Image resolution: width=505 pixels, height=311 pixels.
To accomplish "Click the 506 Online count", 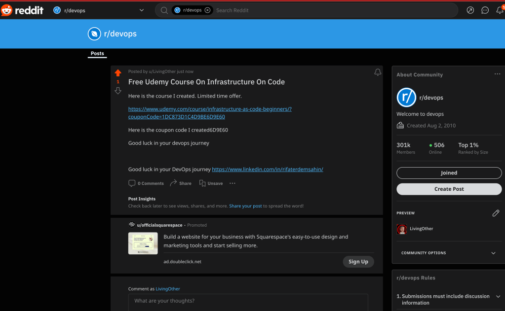I will (x=437, y=148).
